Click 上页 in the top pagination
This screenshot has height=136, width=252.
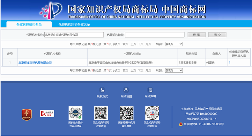coord(133,44)
